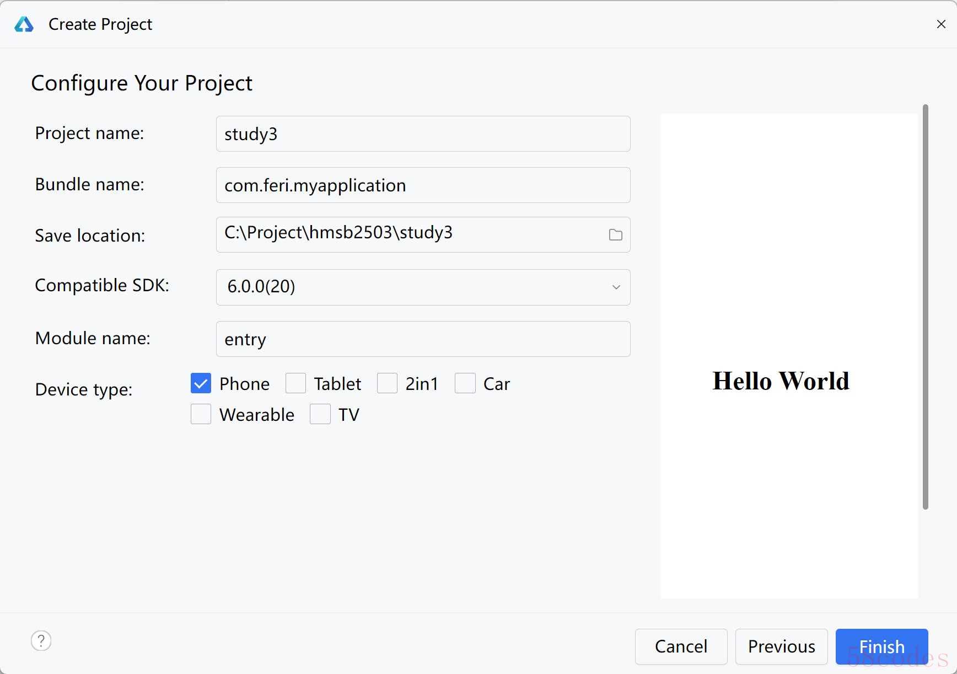Tick the Wearable device type checkbox
Screen dimensions: 957x674
(201, 414)
